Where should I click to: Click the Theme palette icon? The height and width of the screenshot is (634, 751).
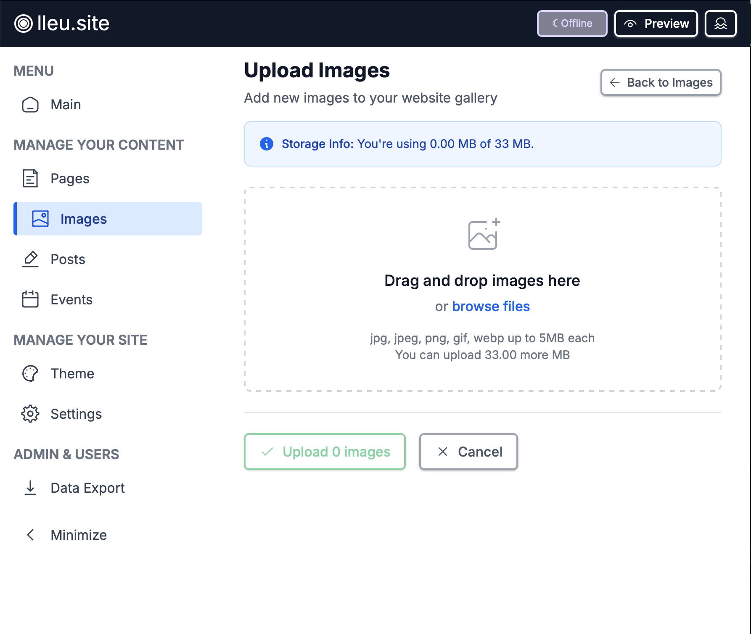(x=30, y=374)
